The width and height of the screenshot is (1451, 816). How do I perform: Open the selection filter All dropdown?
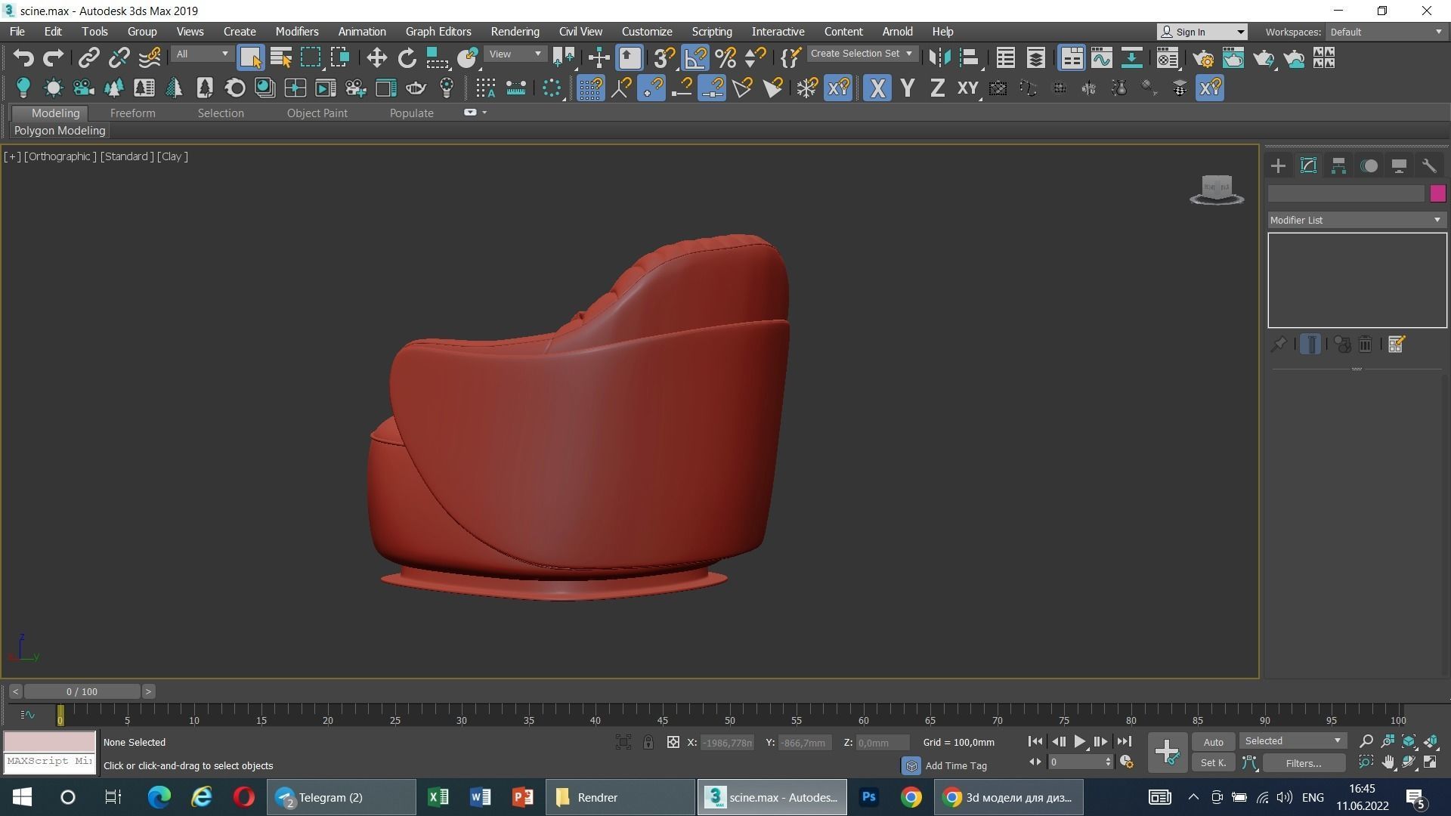pos(202,54)
